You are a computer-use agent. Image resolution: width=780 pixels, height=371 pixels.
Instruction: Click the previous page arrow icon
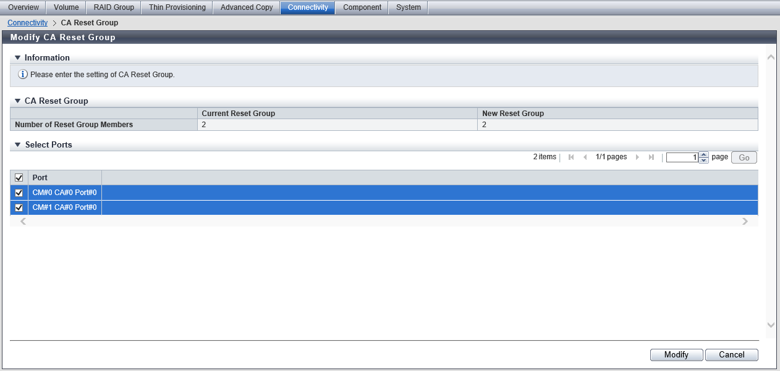[x=585, y=157]
